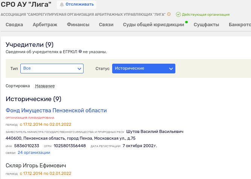Click the address 440600, Пензенская область
This screenshot has width=251, height=179.
pos(70,138)
